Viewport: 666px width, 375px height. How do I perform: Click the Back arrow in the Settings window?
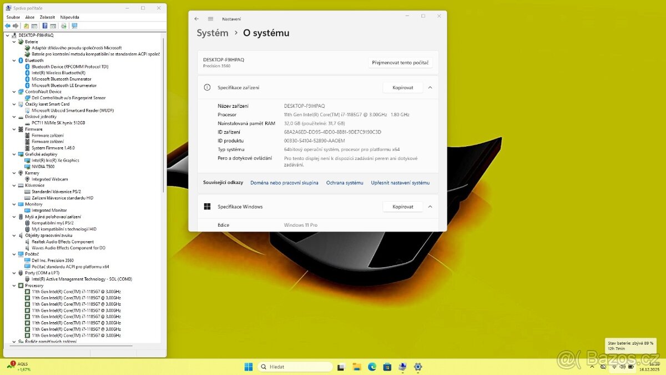point(196,18)
